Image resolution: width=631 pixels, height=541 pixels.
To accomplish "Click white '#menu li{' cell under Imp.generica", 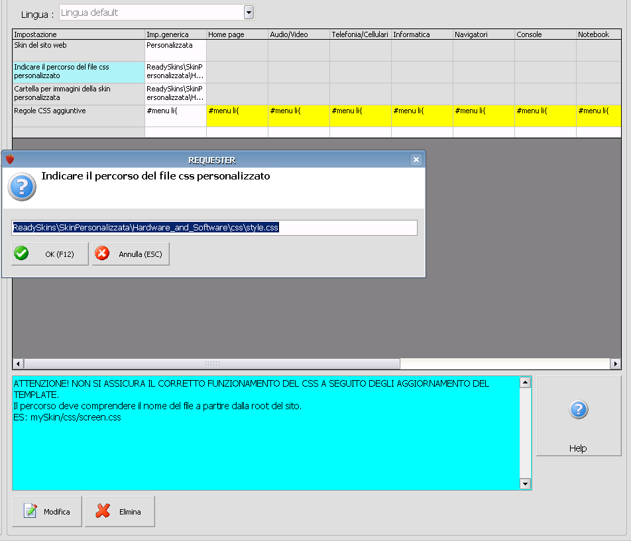I will (x=176, y=116).
